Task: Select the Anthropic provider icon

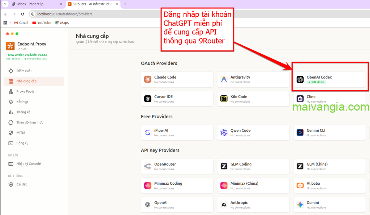Action: (224, 205)
